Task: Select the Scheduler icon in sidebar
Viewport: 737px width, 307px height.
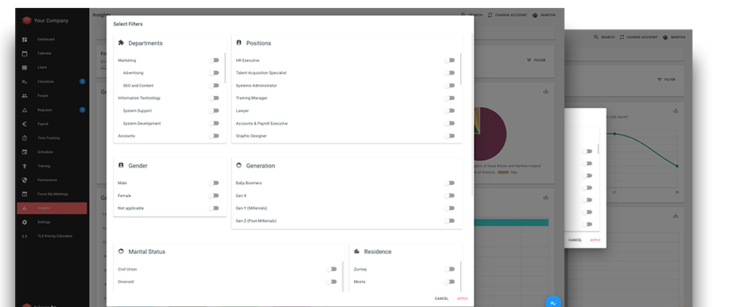Action: 25,152
